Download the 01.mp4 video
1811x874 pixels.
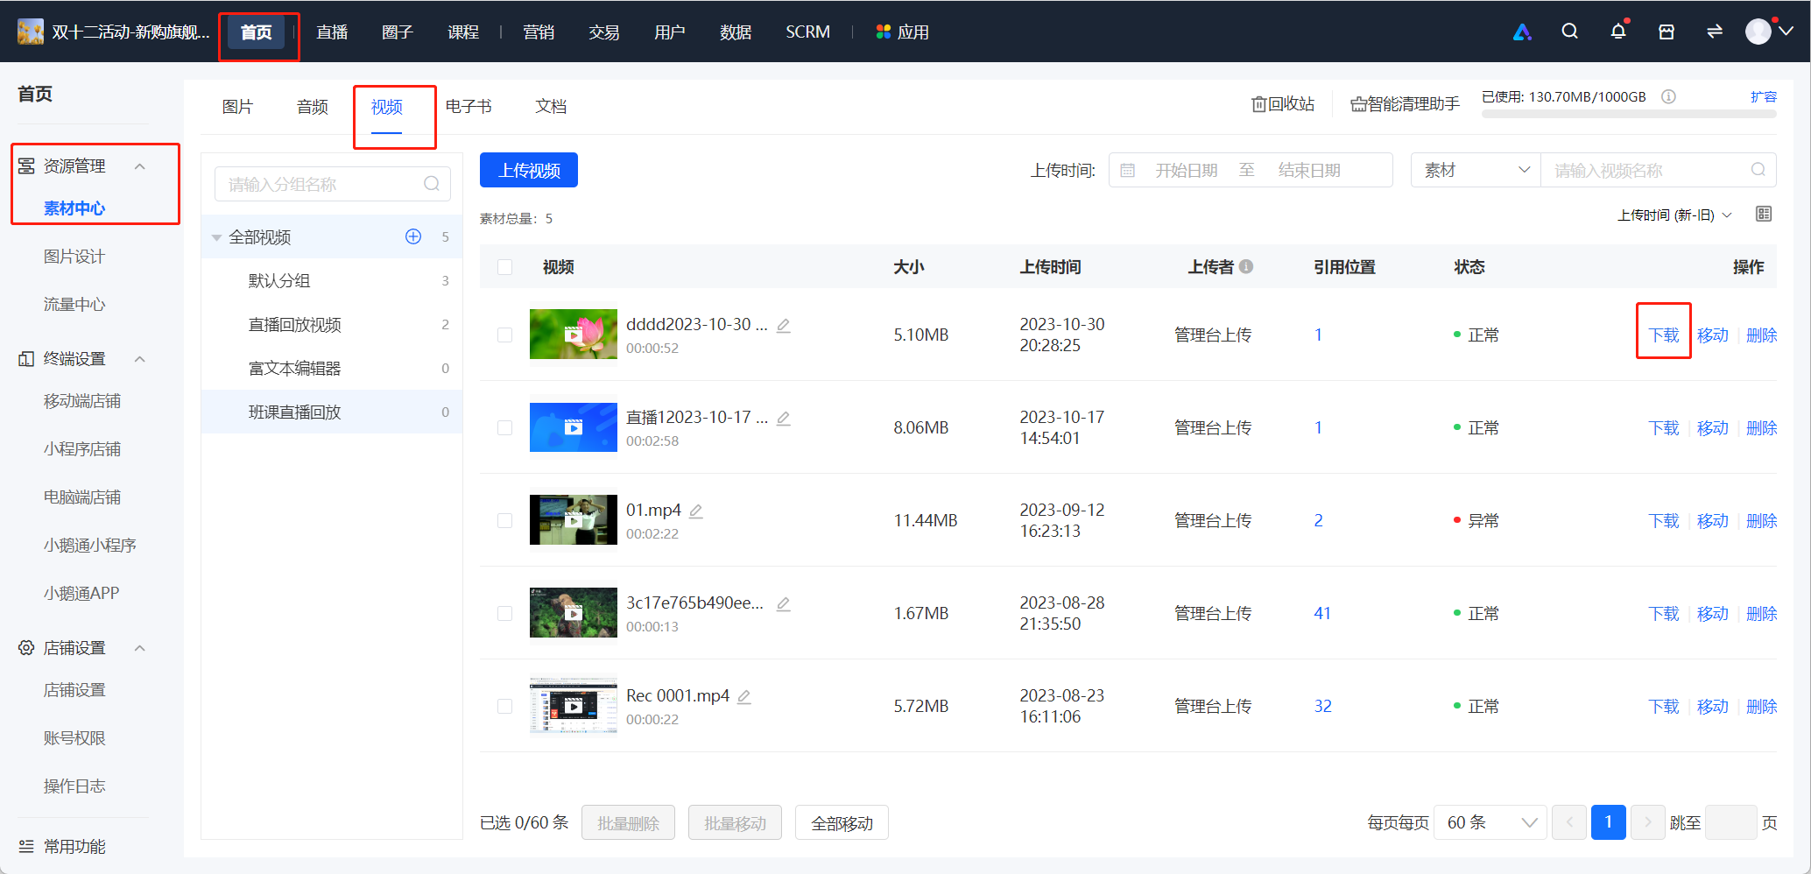pyautogui.click(x=1664, y=520)
